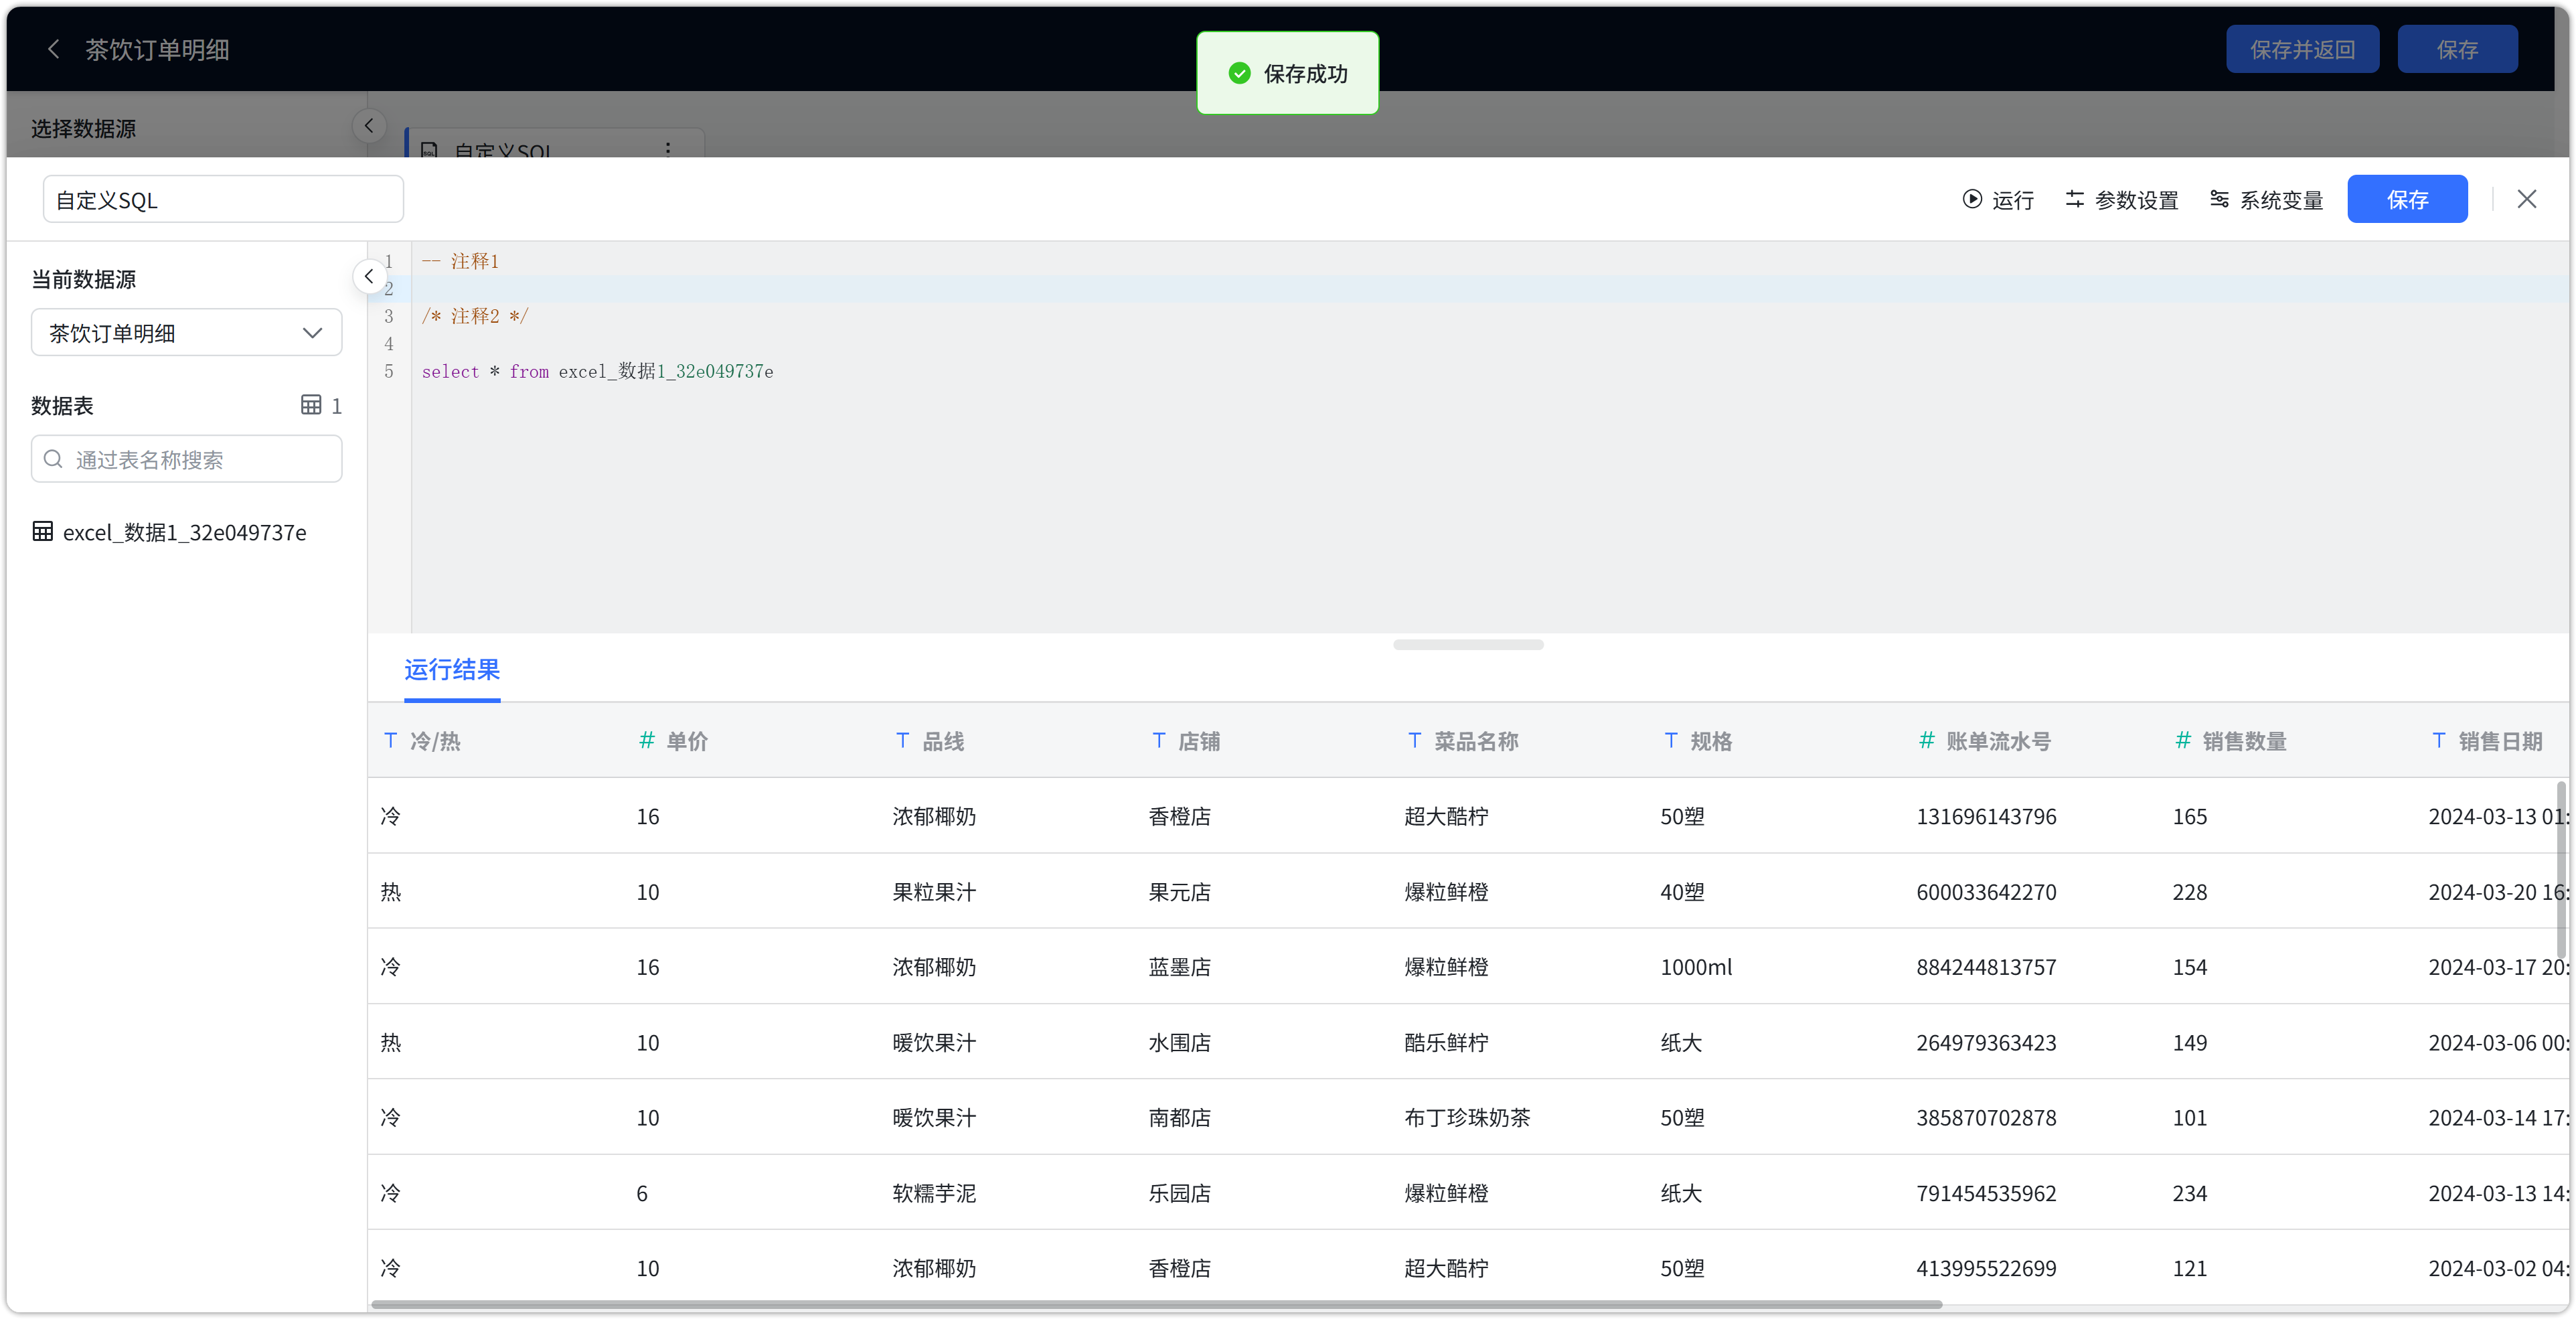Click cell 165 in 销售数量 column
This screenshot has width=2576, height=1319.
coord(2189,816)
